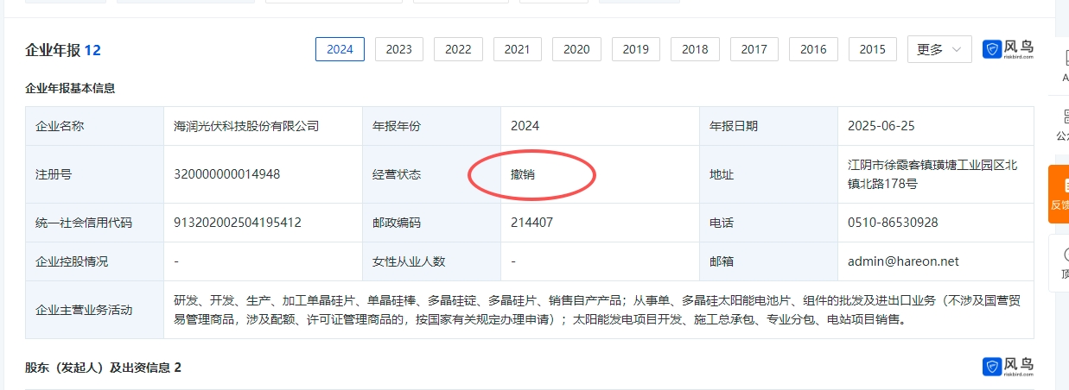Click the business description starting 研发、开发、生产

598,310
